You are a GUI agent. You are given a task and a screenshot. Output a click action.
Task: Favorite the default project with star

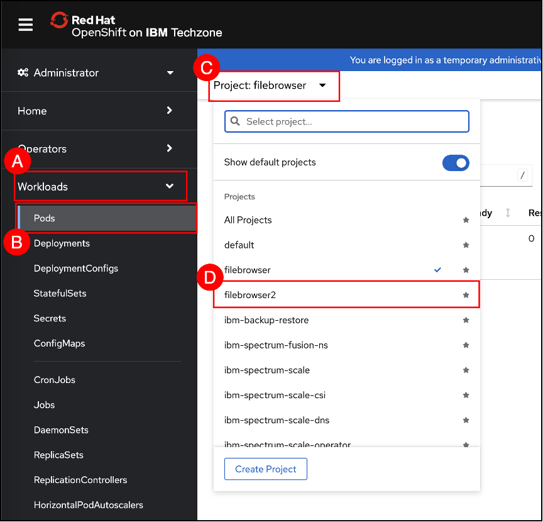[466, 245]
